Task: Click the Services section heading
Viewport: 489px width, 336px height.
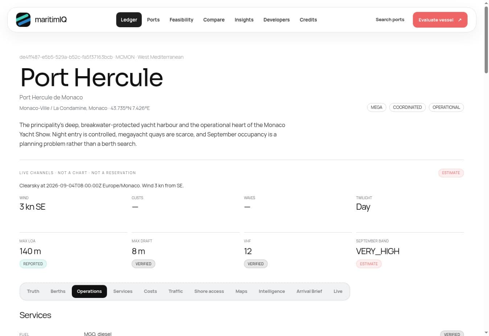Action: point(35,315)
